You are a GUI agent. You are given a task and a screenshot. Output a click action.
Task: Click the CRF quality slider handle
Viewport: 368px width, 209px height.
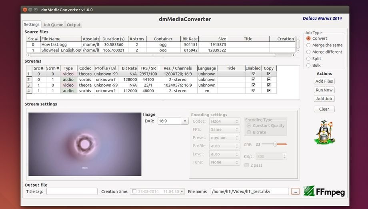click(275, 144)
